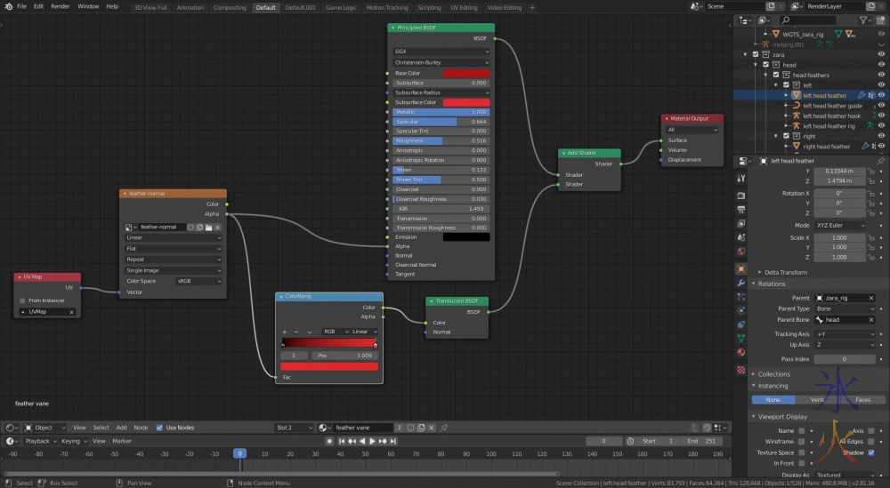This screenshot has width=890, height=488.
Task: Disable the Shadow checkbox in Viewport Display
Action: (x=871, y=452)
